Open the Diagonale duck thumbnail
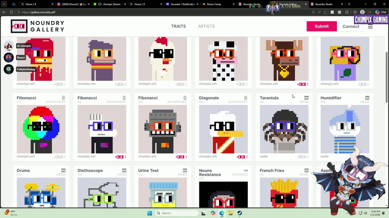Screen dimensions: 389x218 click(x=223, y=129)
